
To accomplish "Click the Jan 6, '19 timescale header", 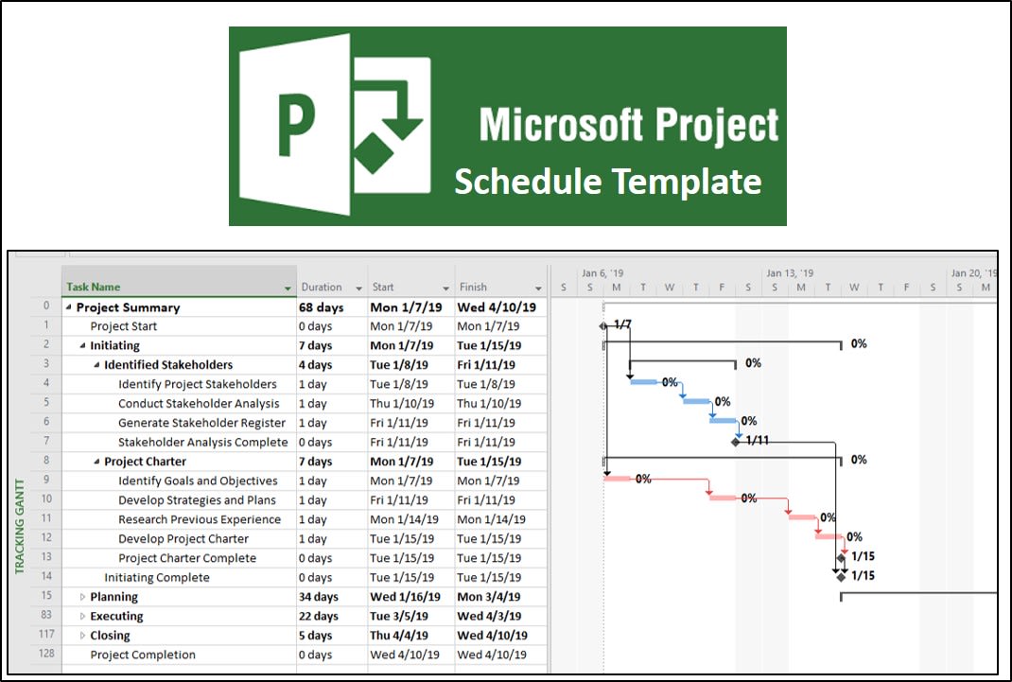I will [x=602, y=273].
